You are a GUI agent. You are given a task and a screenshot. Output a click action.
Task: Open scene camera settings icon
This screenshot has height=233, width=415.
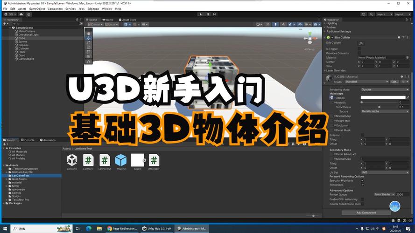[308, 24]
